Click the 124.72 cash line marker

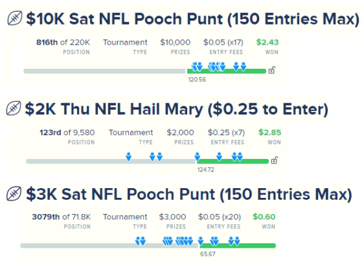(206, 170)
